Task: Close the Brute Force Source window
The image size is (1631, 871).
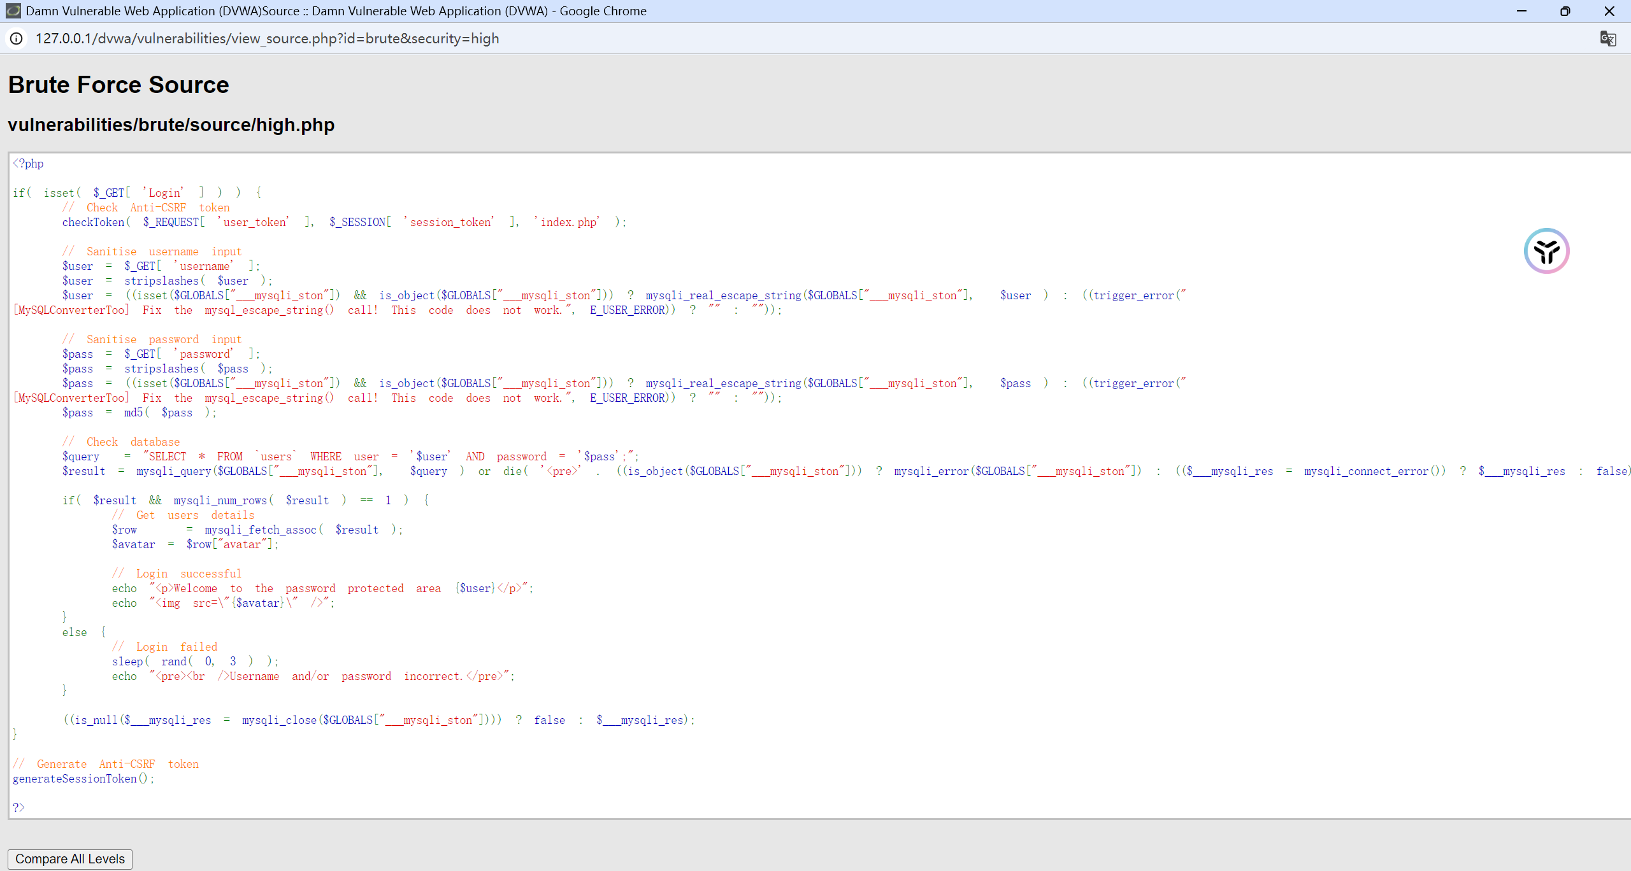Action: pos(1609,11)
